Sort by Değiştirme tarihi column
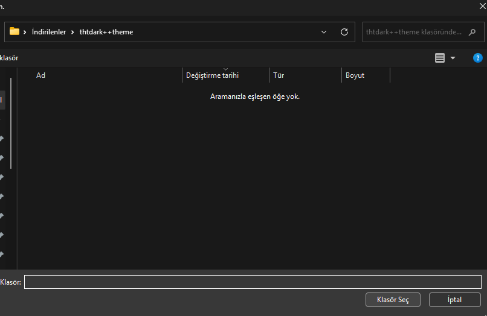This screenshot has width=487, height=316. point(225,75)
